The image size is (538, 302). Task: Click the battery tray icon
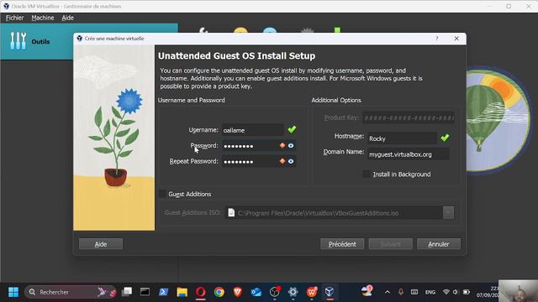(467, 292)
